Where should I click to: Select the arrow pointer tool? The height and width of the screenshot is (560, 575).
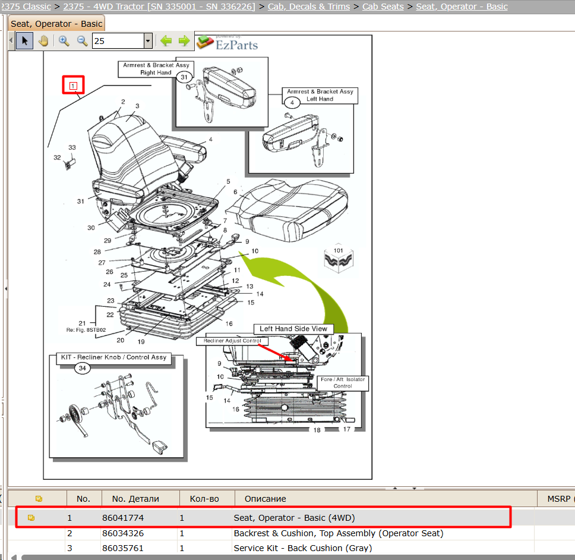[24, 41]
